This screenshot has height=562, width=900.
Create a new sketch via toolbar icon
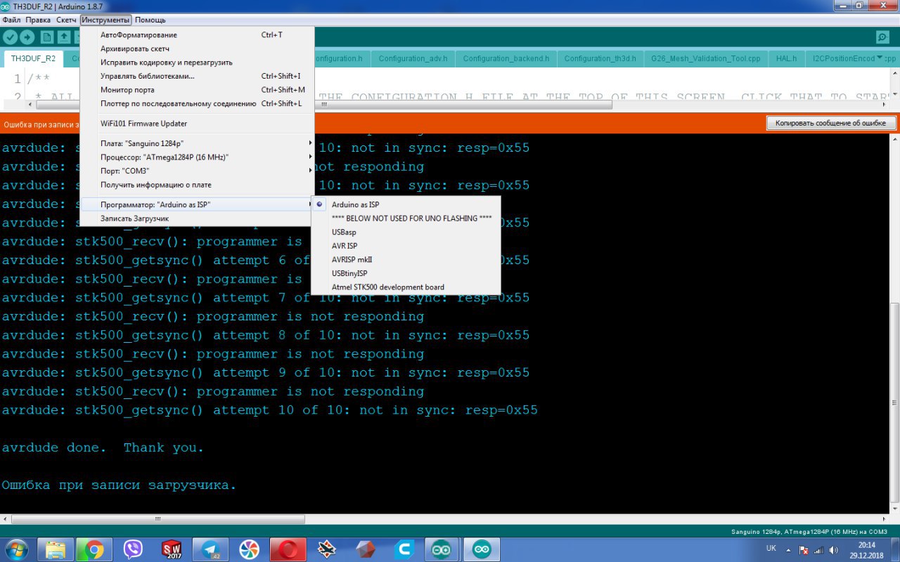(47, 37)
